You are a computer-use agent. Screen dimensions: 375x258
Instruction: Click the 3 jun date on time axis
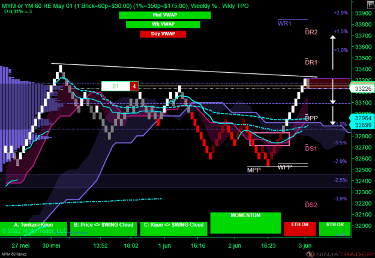(x=305, y=246)
